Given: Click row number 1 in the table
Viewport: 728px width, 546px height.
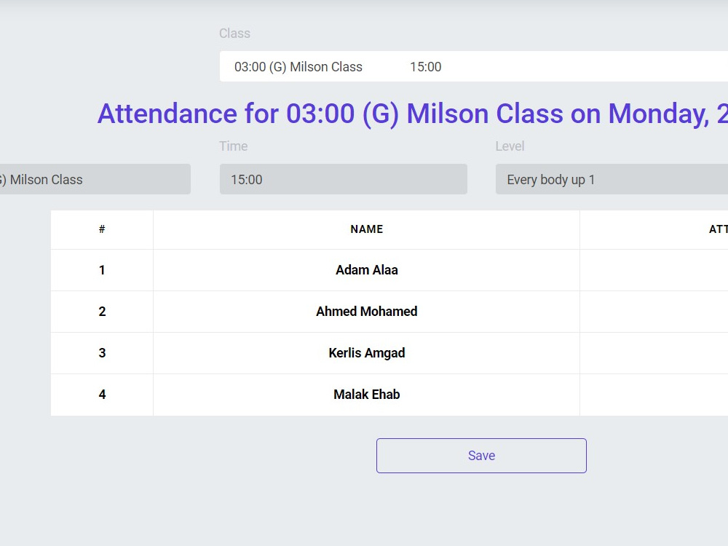Looking at the screenshot, I should 102,270.
